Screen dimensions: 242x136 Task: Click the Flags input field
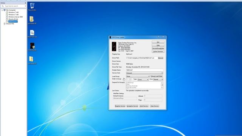pos(153,100)
